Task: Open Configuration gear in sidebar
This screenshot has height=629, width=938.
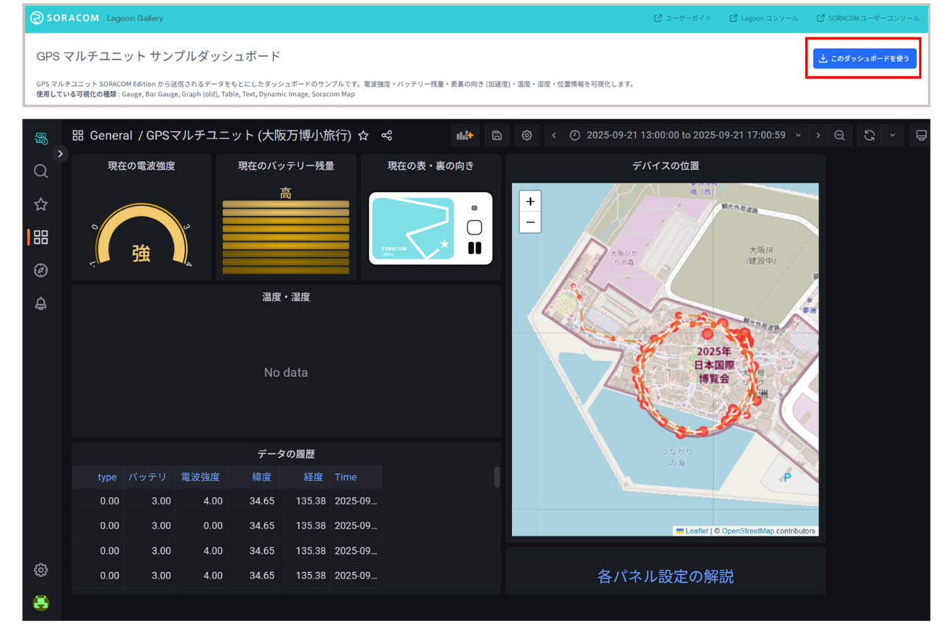Action: pyautogui.click(x=41, y=570)
